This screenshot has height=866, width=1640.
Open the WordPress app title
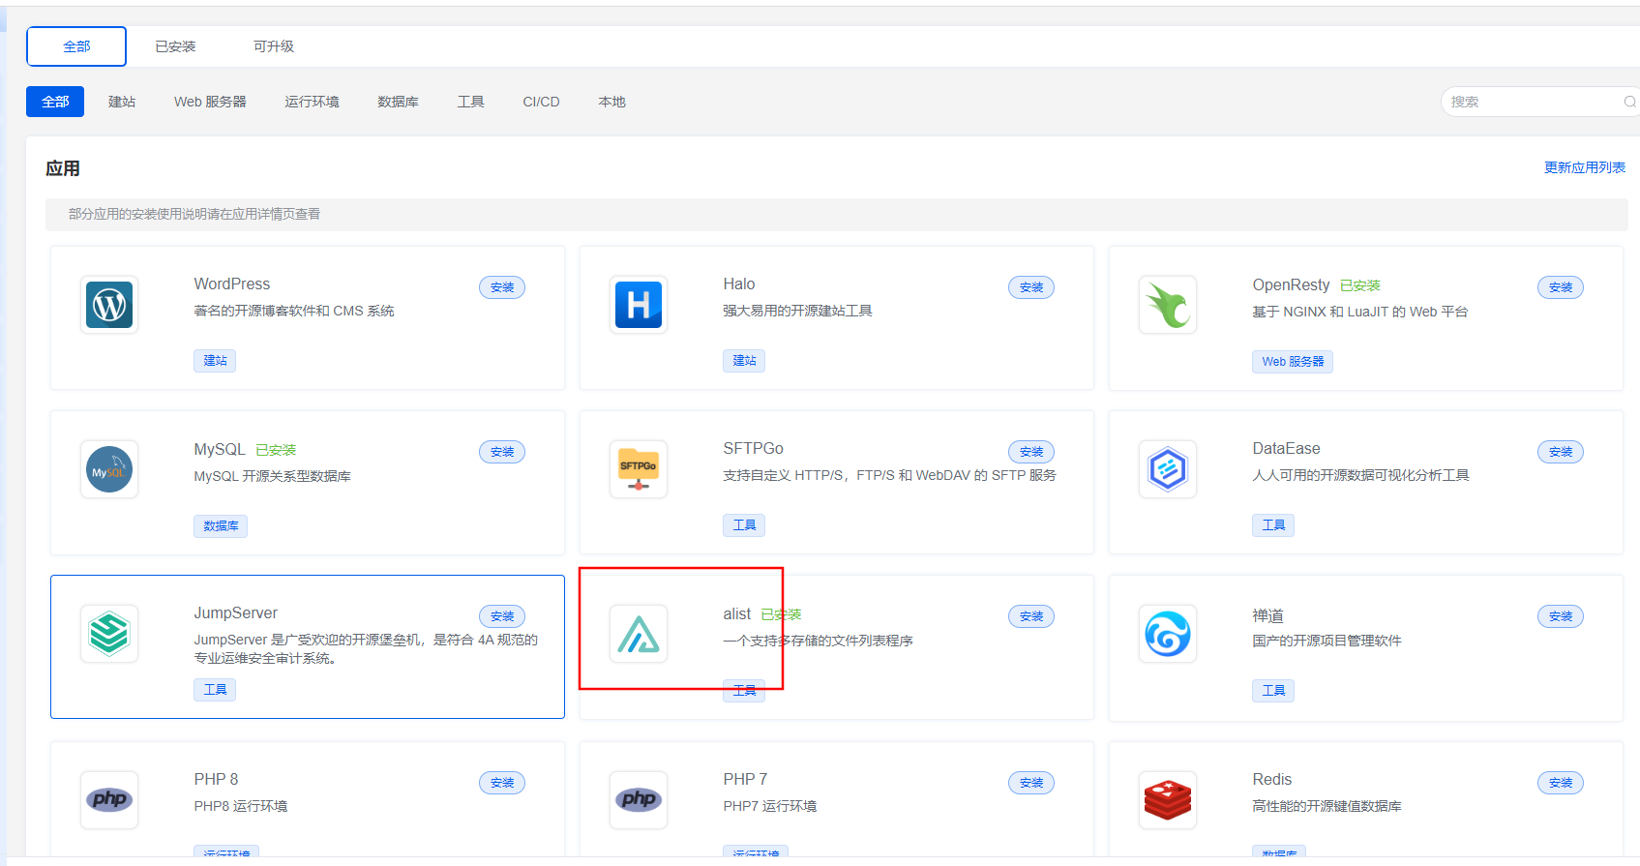click(x=232, y=284)
